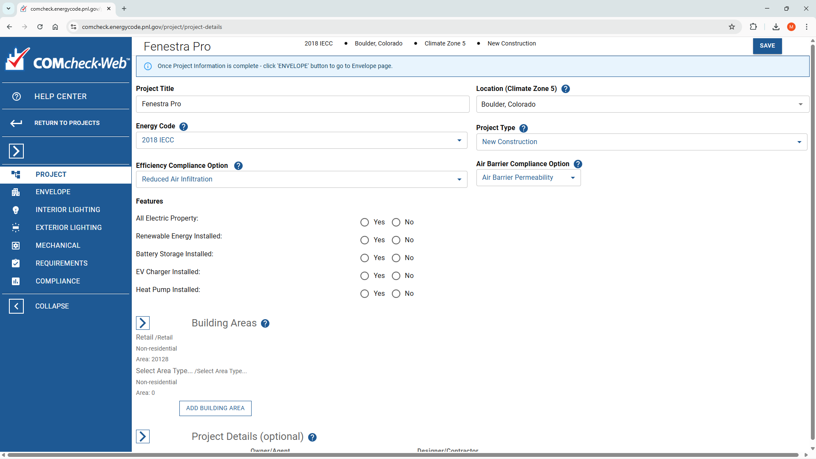Click the Requirements clipboard icon

point(16,263)
